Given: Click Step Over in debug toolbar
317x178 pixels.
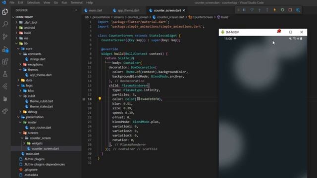Looking at the screenshot, I should point(252,10).
